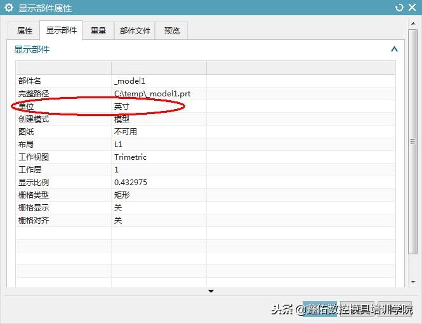
Task: Click the 模型 value cell
Action: pos(122,119)
